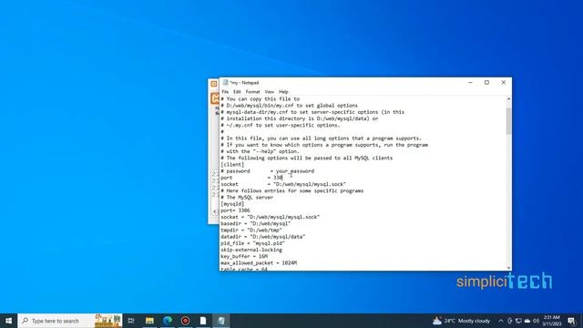Open the red screen recorder taskbar icon
This screenshot has width=583, height=328.
click(x=185, y=321)
